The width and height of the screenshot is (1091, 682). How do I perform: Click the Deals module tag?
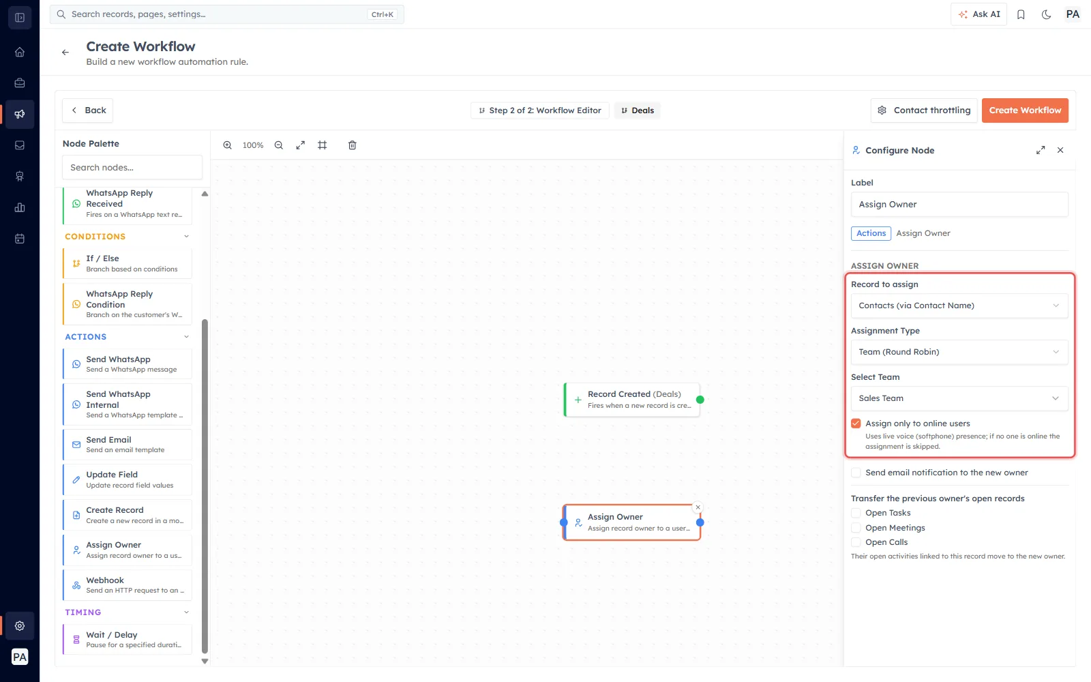638,110
